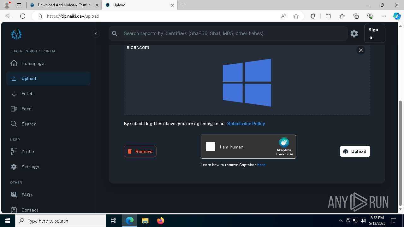Screen dimensions: 404x227
Task: Select Upload in the sidebar
Action: coord(48,79)
